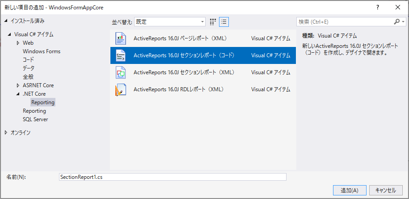Viewport: 409px width, 199px height.
Task: Collapse the .NET Core node
Action: [18, 94]
